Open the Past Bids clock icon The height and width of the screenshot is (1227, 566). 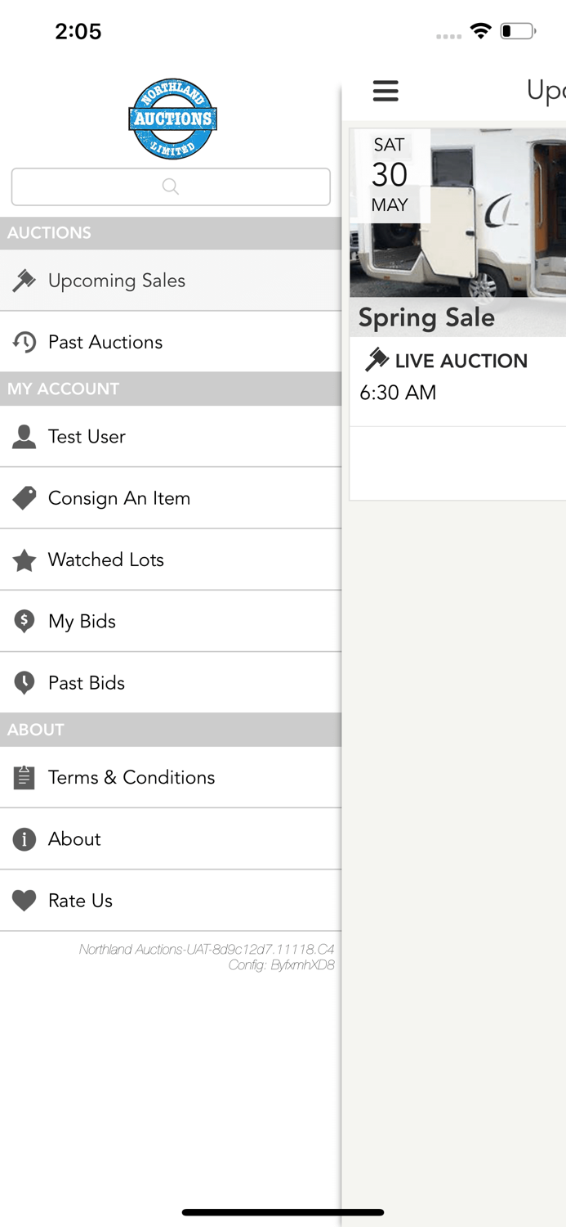24,682
